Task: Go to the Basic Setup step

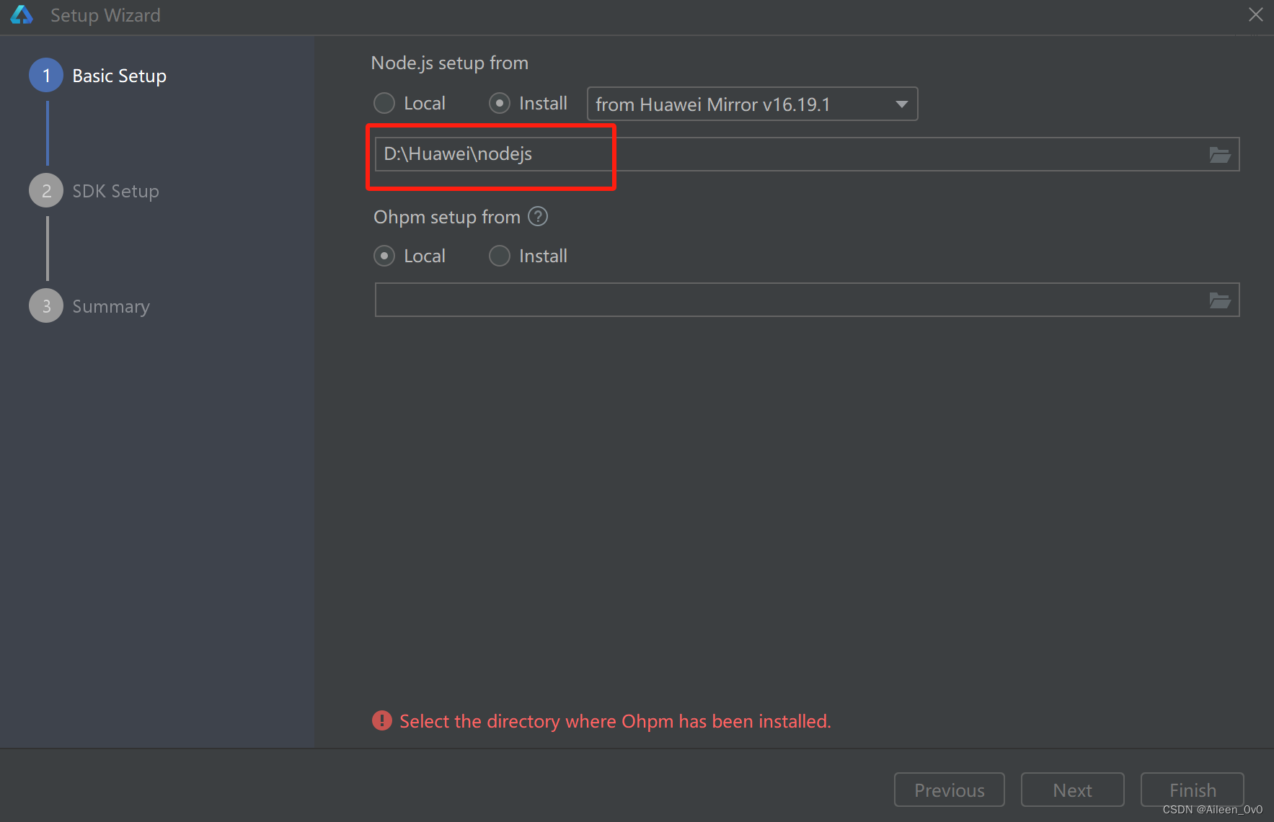Action: pyautogui.click(x=98, y=76)
